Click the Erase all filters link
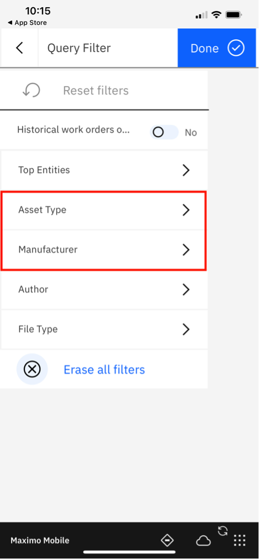Screen dimensions: 261x560 (104, 369)
